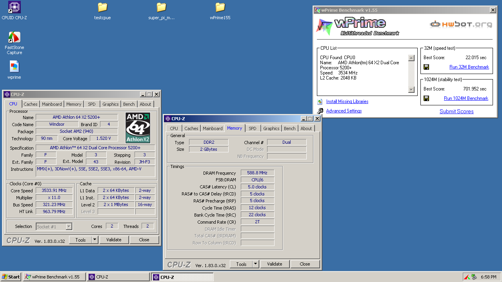Click Tools button in left CPU-Z window
The width and height of the screenshot is (502, 282).
point(80,240)
